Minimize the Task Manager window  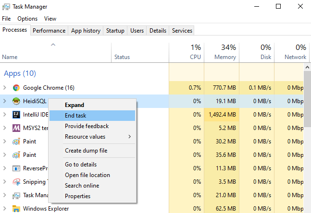point(257,7)
